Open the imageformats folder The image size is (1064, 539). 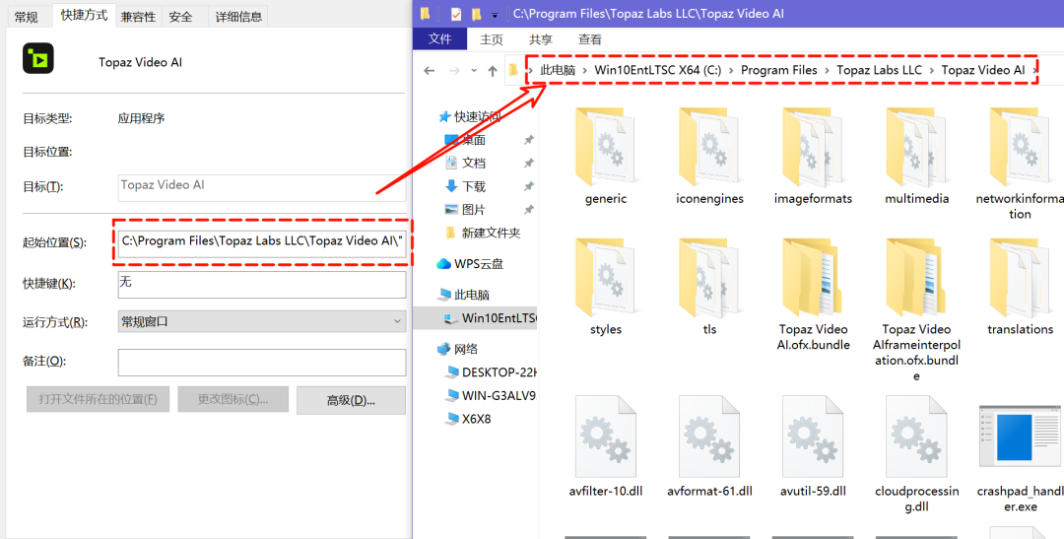tap(813, 157)
